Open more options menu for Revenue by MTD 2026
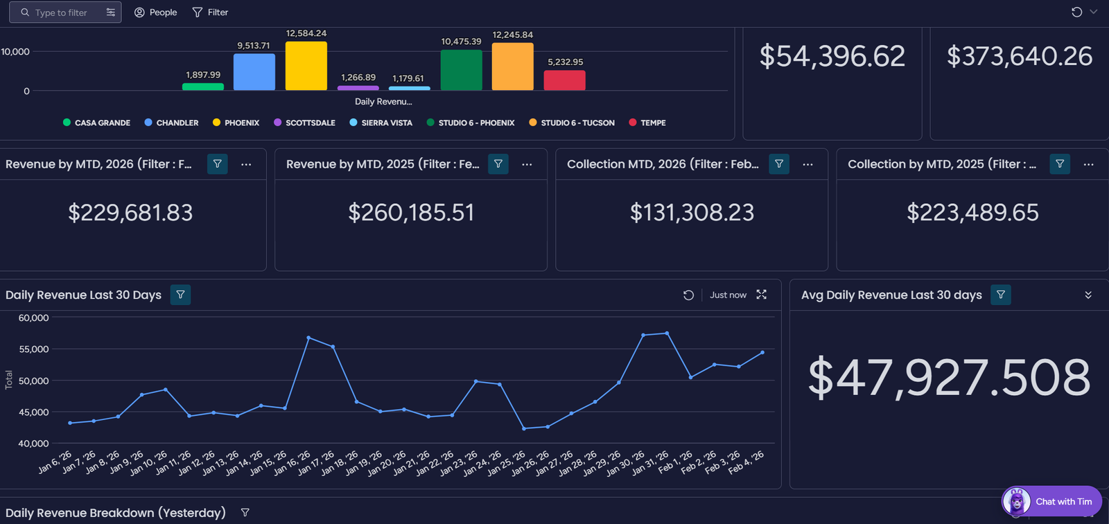Screen dimensions: 1109x524 point(246,164)
